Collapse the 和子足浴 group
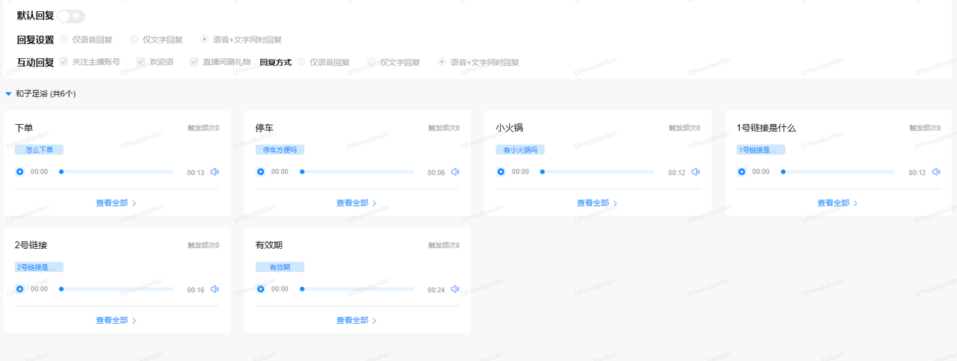This screenshot has height=361, width=957. [x=8, y=94]
